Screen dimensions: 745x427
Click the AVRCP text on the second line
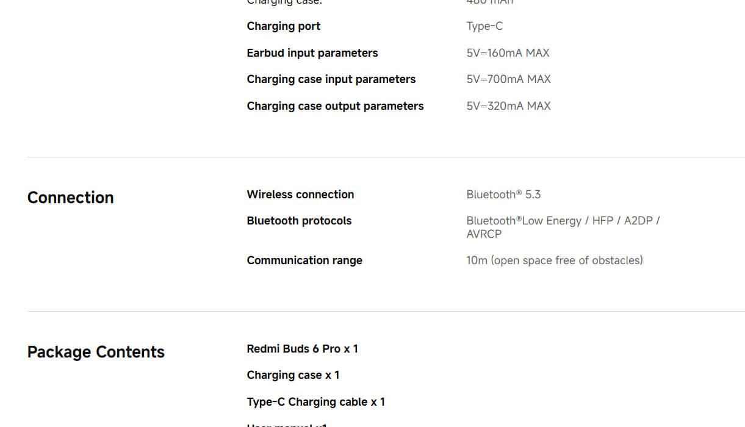484,234
